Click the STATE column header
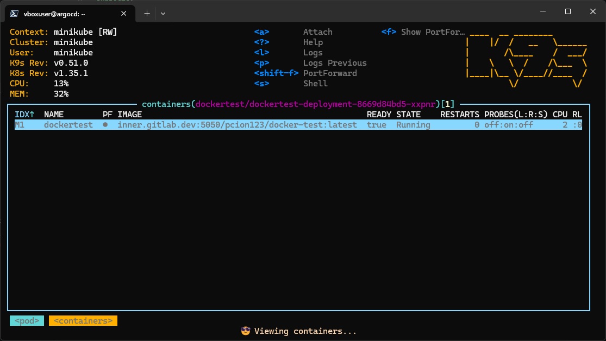 409,115
